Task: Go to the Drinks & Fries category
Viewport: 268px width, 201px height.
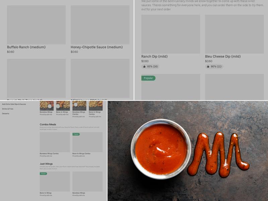Action: coord(8,109)
